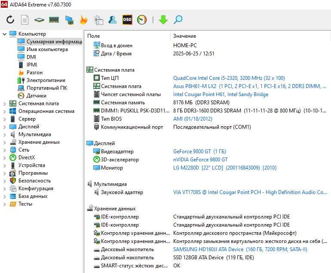Click the Тип BIOS chip icon

(x=96, y=119)
